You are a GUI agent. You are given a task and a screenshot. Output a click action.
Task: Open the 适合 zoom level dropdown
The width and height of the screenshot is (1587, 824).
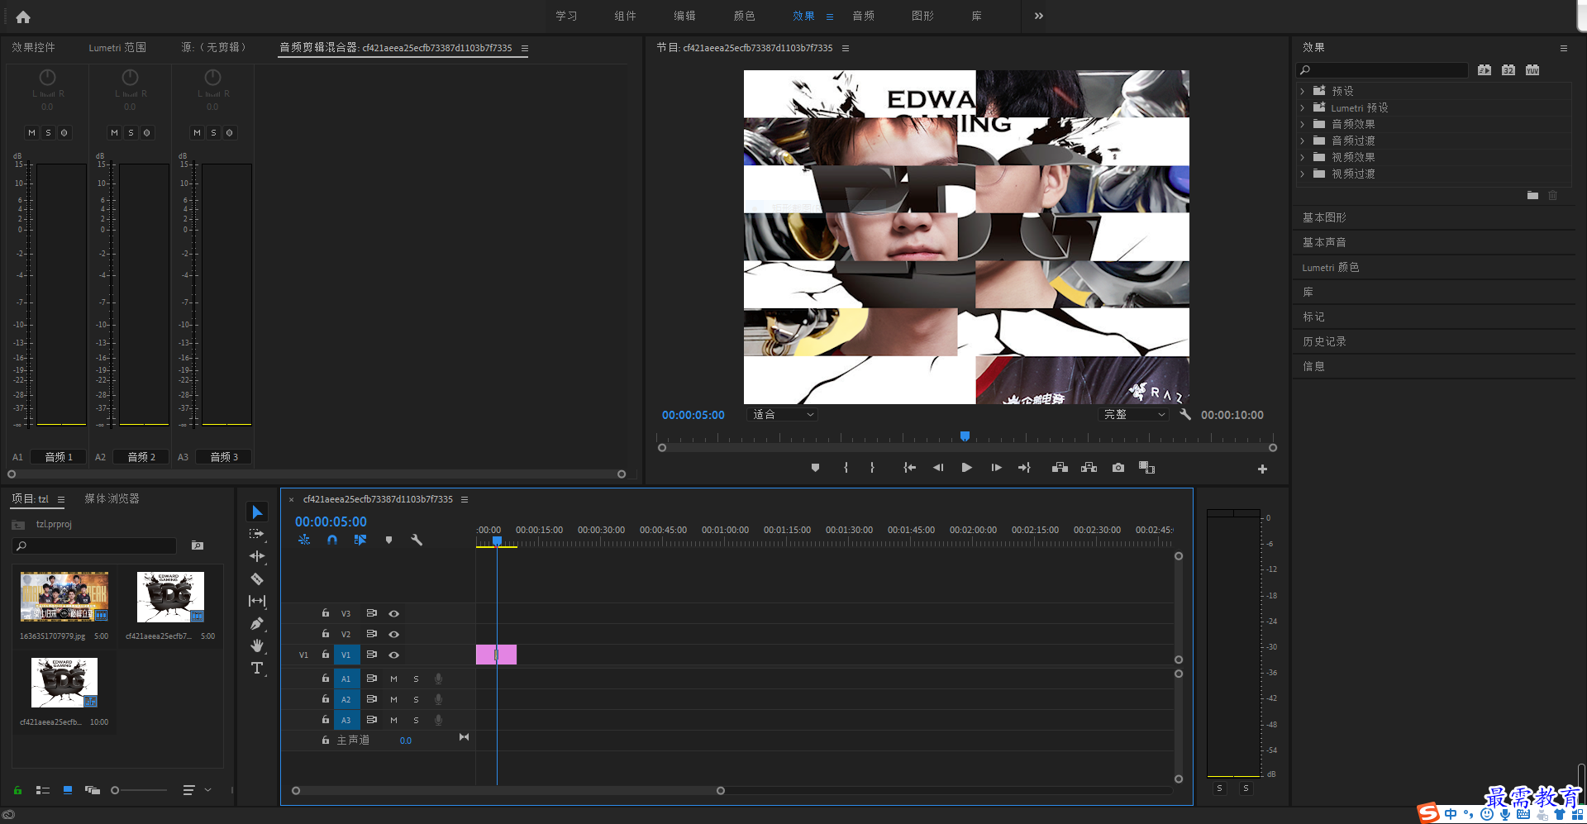pyautogui.click(x=782, y=414)
